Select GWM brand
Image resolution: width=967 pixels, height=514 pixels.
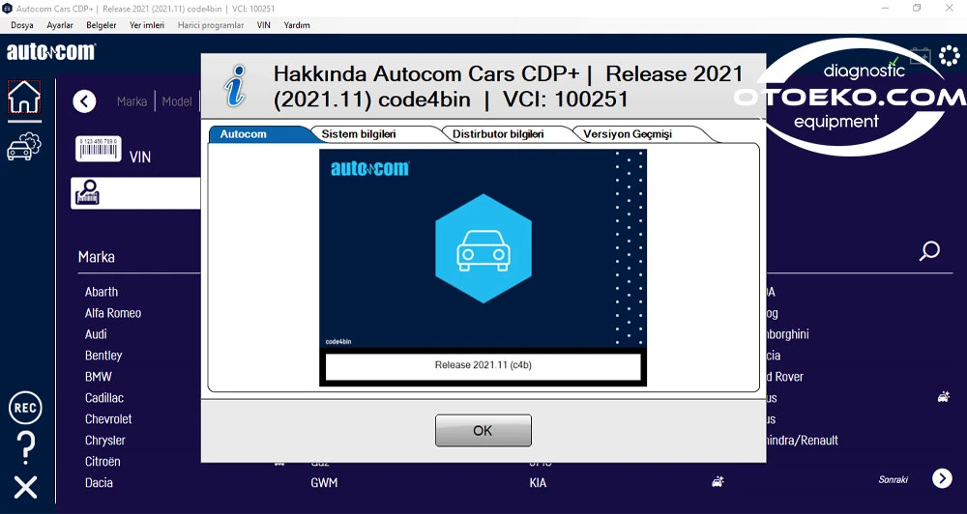[x=324, y=482]
